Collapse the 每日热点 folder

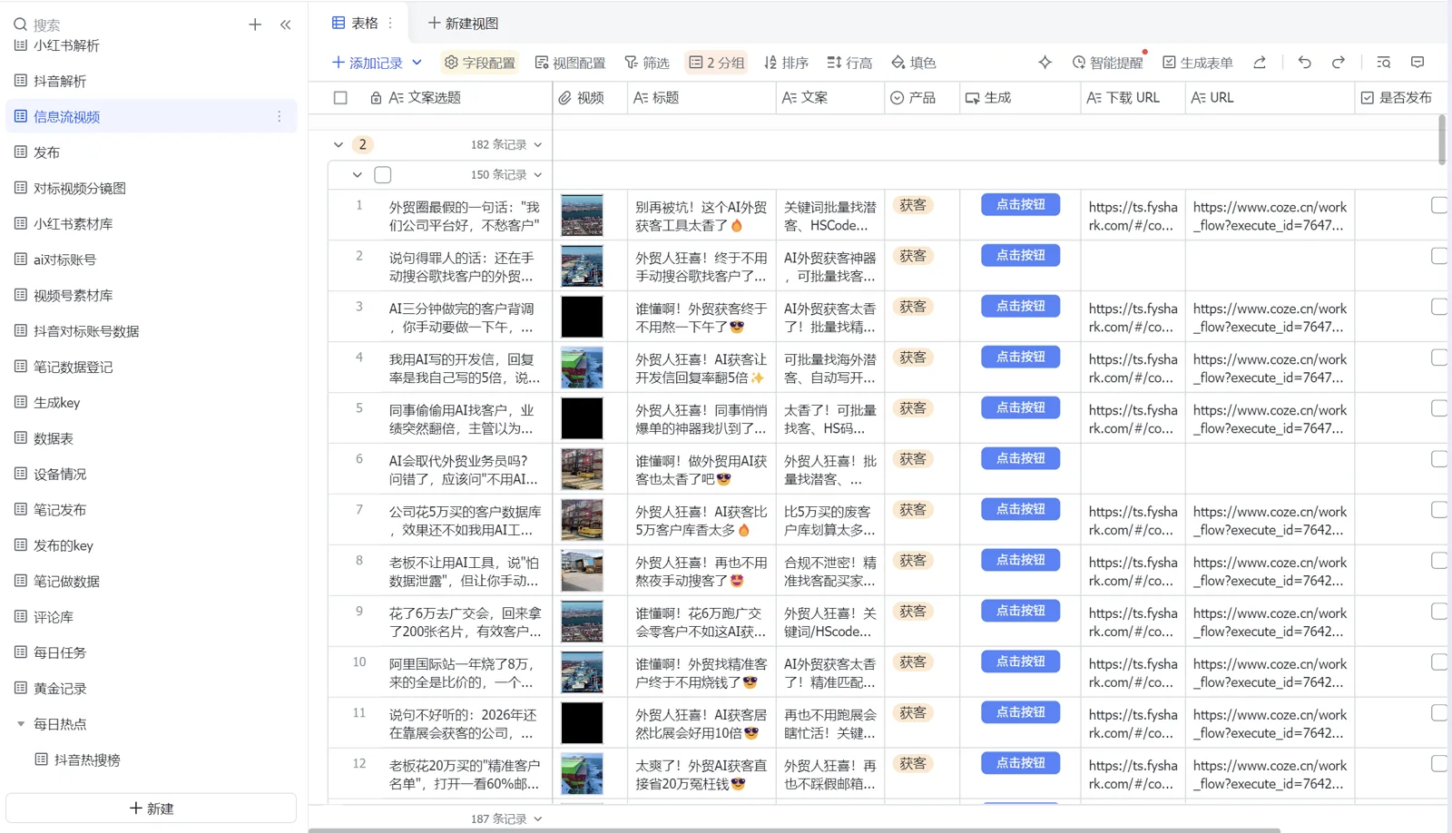click(x=21, y=724)
